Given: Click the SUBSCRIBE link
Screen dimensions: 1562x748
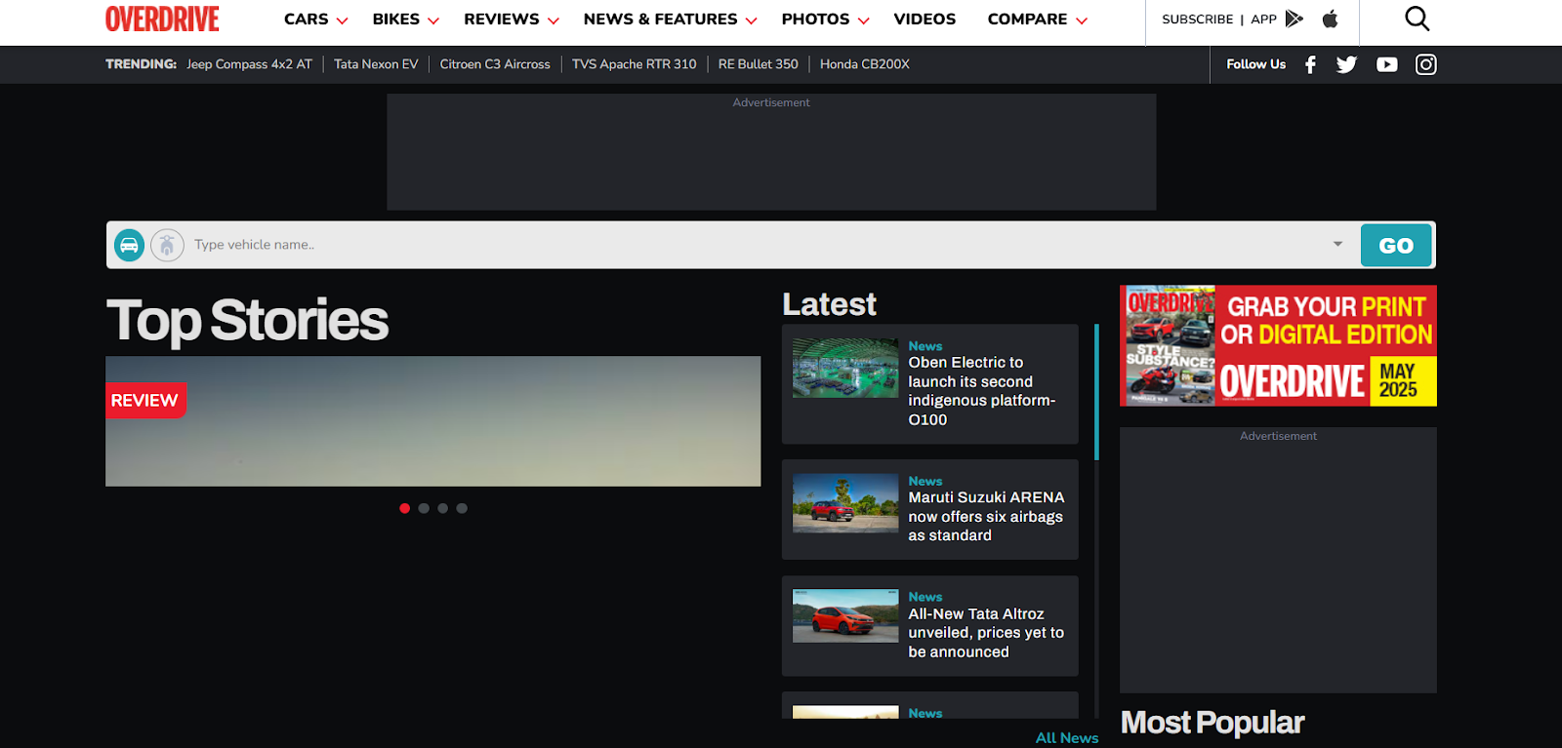Looking at the screenshot, I should (x=1197, y=20).
